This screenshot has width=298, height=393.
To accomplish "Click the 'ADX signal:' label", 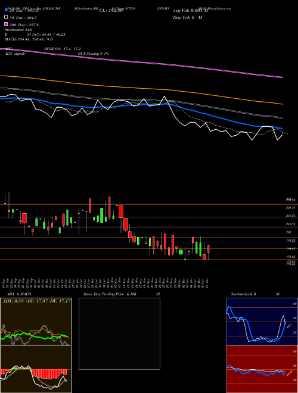I will coord(15,54).
